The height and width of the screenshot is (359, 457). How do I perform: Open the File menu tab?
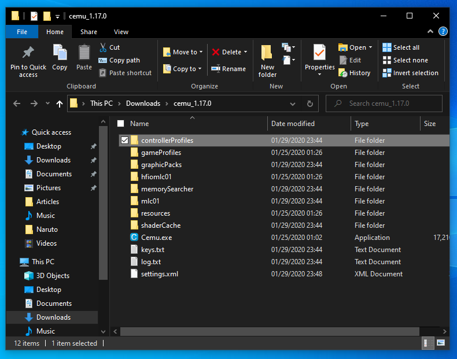click(x=22, y=32)
